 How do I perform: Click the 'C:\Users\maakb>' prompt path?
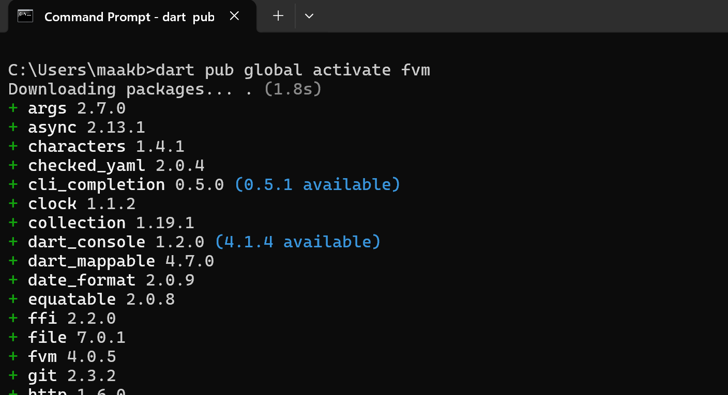click(82, 70)
